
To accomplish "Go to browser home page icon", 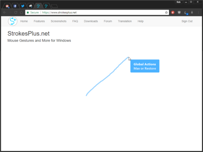I will [x=21, y=12].
